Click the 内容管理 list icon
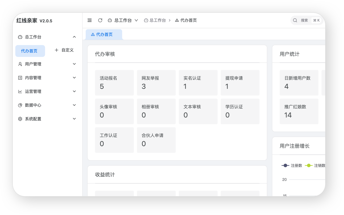 tap(20, 78)
